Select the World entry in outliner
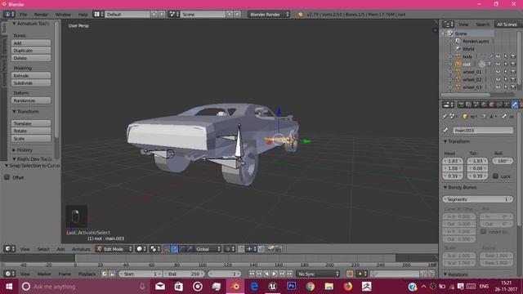Screen dimensions: 523x294 pos(468,49)
